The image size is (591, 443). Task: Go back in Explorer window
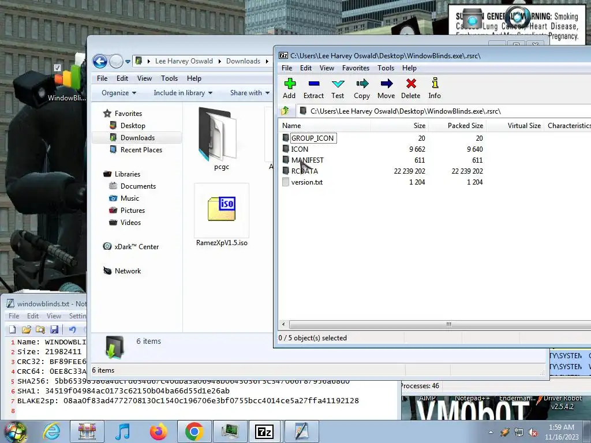pos(100,61)
